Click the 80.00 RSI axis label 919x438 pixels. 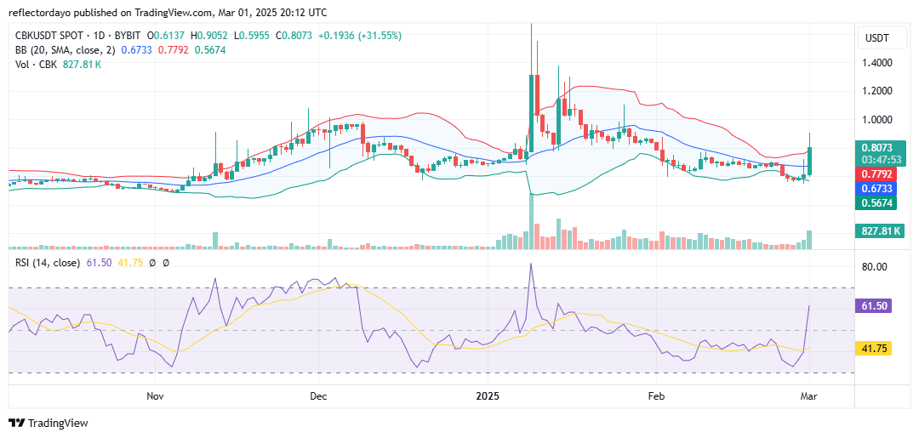[875, 266]
